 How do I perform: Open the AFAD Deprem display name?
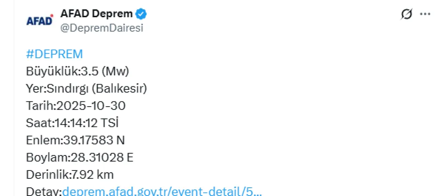96,14
